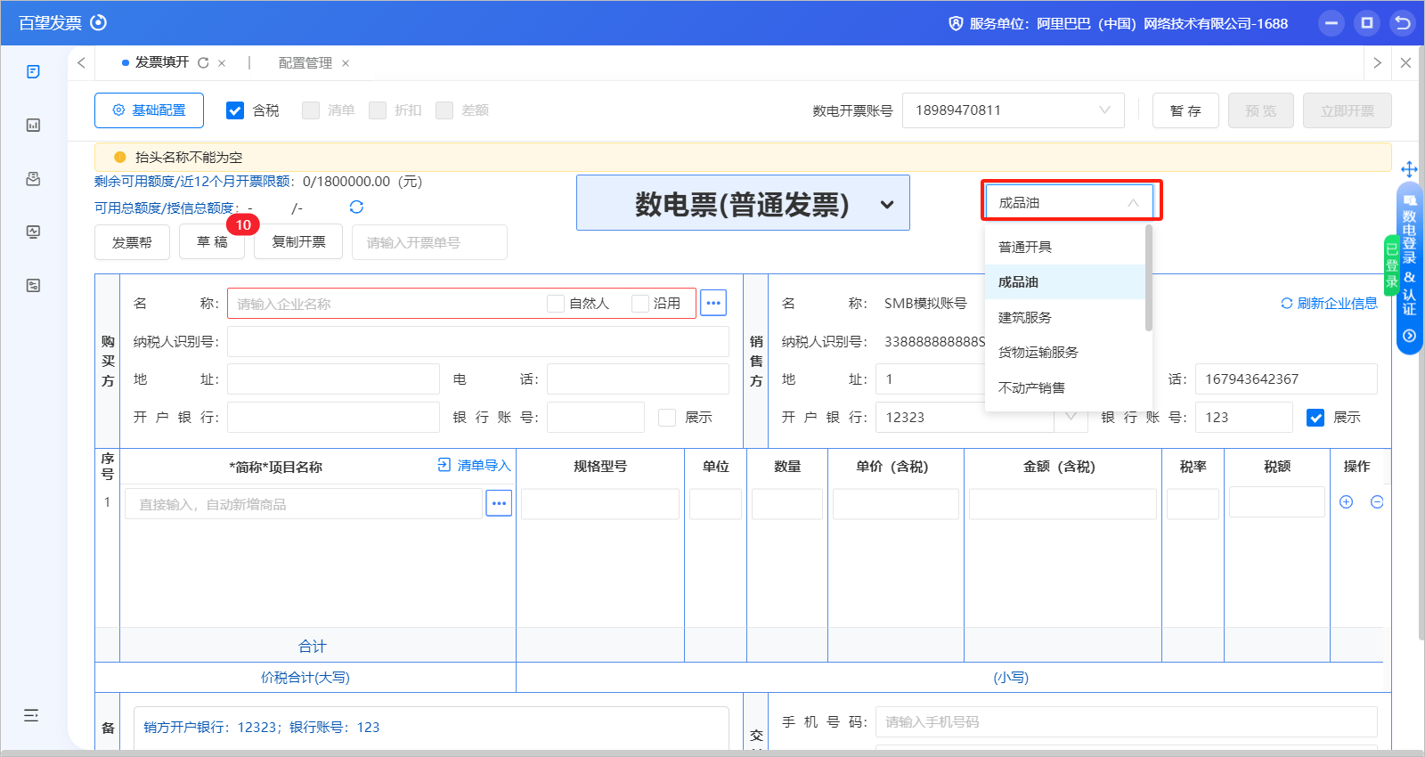Expand the sidebar via hamburger menu icon
The height and width of the screenshot is (757, 1425).
(x=31, y=715)
